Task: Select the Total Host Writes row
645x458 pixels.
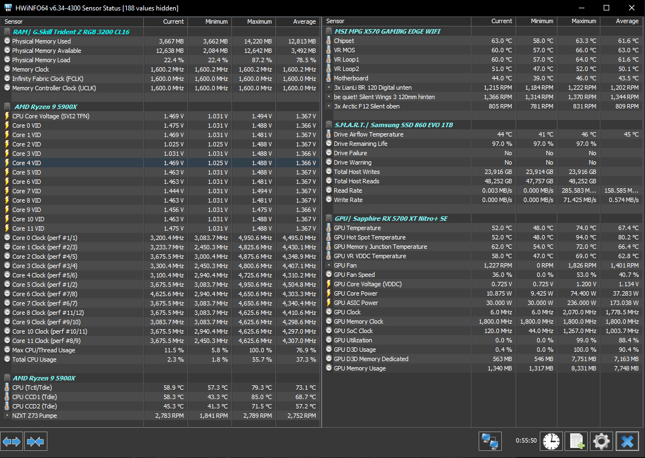Action: pyautogui.click(x=483, y=171)
